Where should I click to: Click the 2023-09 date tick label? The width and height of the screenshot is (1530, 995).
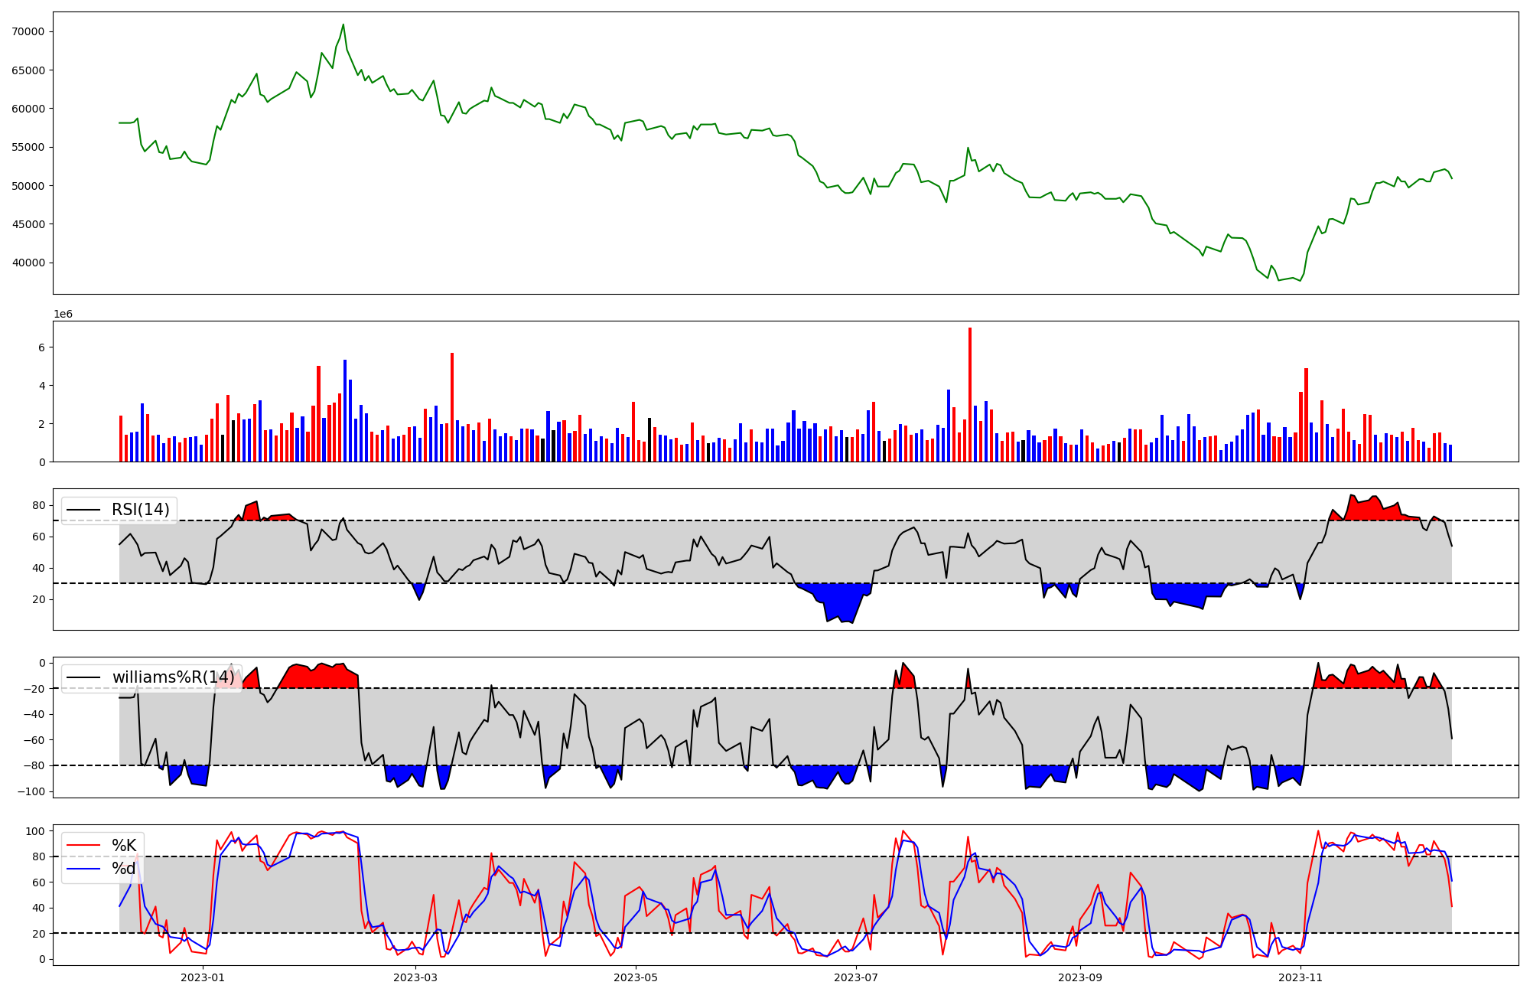tap(1080, 977)
